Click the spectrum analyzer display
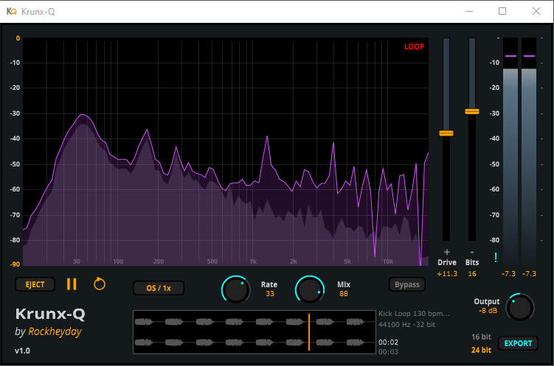 tap(226, 152)
